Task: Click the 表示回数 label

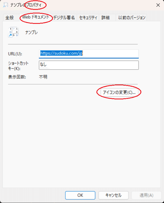Action: [17, 77]
